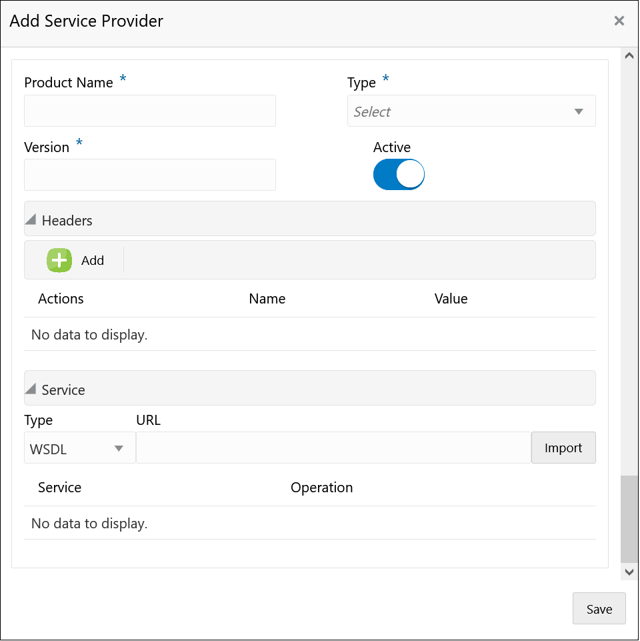Click the Save button

tap(599, 608)
